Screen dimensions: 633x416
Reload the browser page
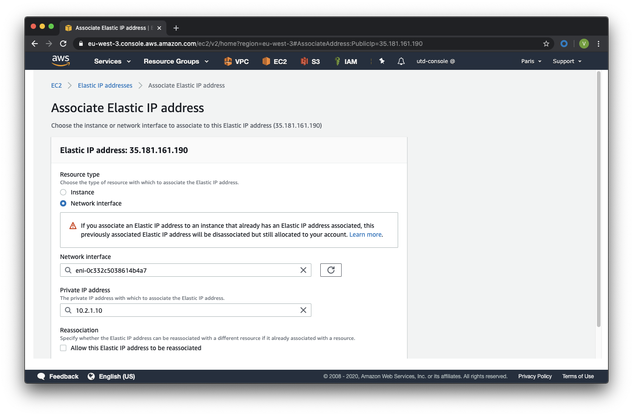pyautogui.click(x=63, y=44)
